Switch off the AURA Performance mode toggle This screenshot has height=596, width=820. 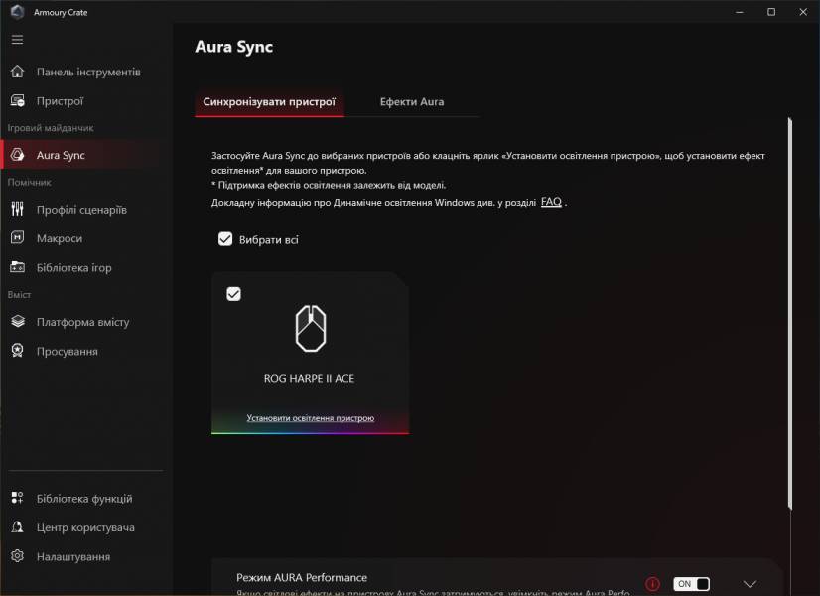691,584
